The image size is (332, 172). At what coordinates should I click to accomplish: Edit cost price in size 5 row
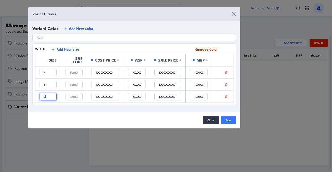(x=105, y=85)
